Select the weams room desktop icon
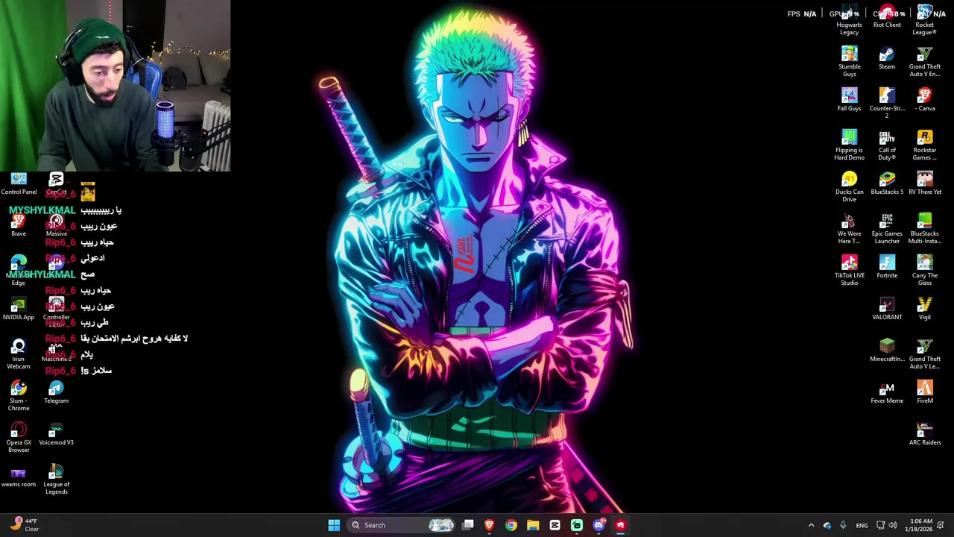This screenshot has width=954, height=537. tap(19, 476)
